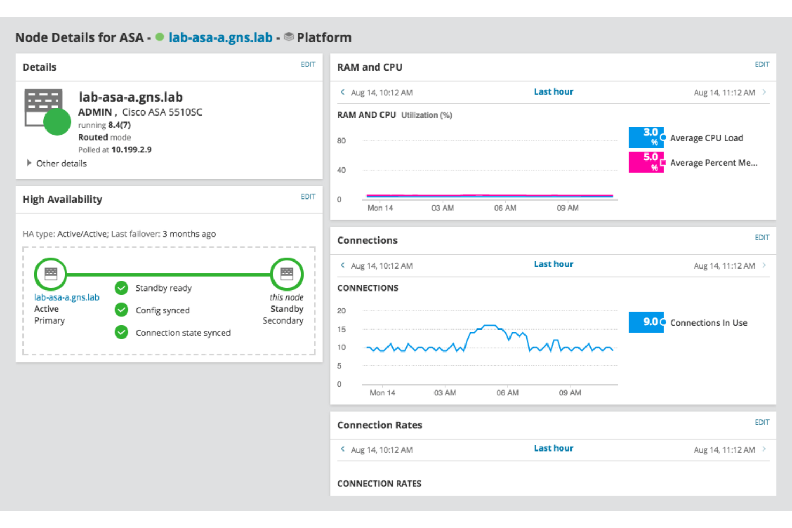The image size is (792, 528).
Task: Click the connections peak on line chart
Action: coord(490,325)
